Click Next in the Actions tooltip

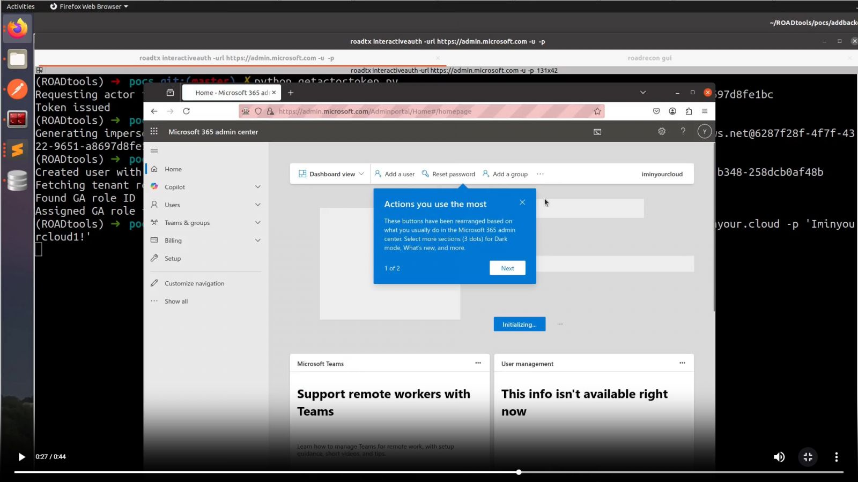coord(507,268)
